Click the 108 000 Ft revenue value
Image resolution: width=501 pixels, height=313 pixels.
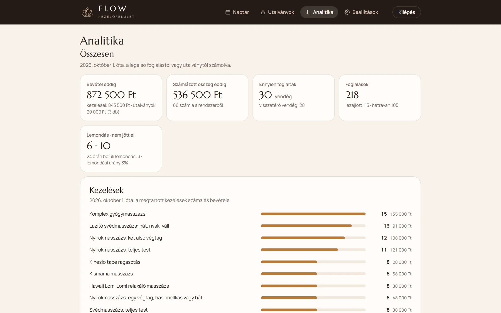pyautogui.click(x=401, y=238)
